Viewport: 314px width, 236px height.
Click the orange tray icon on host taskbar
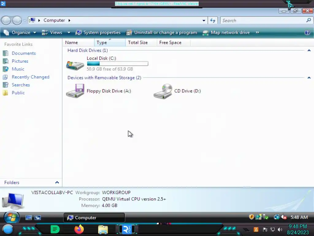pos(256,229)
